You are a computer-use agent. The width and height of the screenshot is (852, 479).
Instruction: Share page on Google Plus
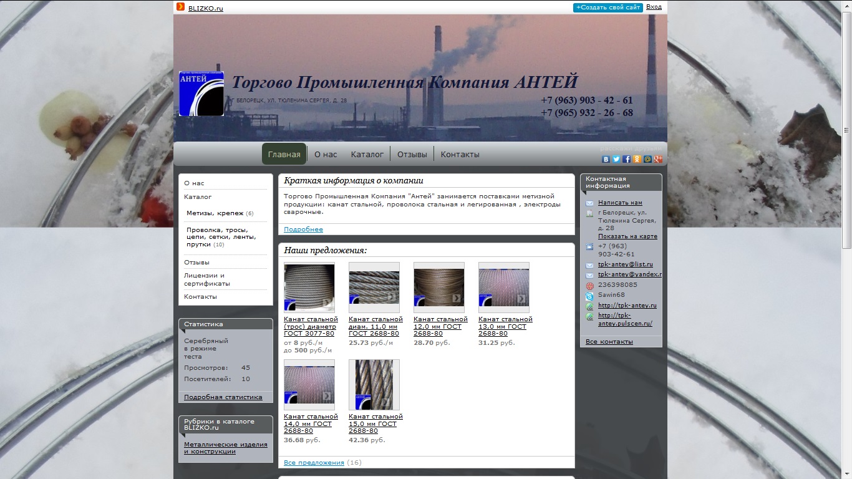click(657, 159)
